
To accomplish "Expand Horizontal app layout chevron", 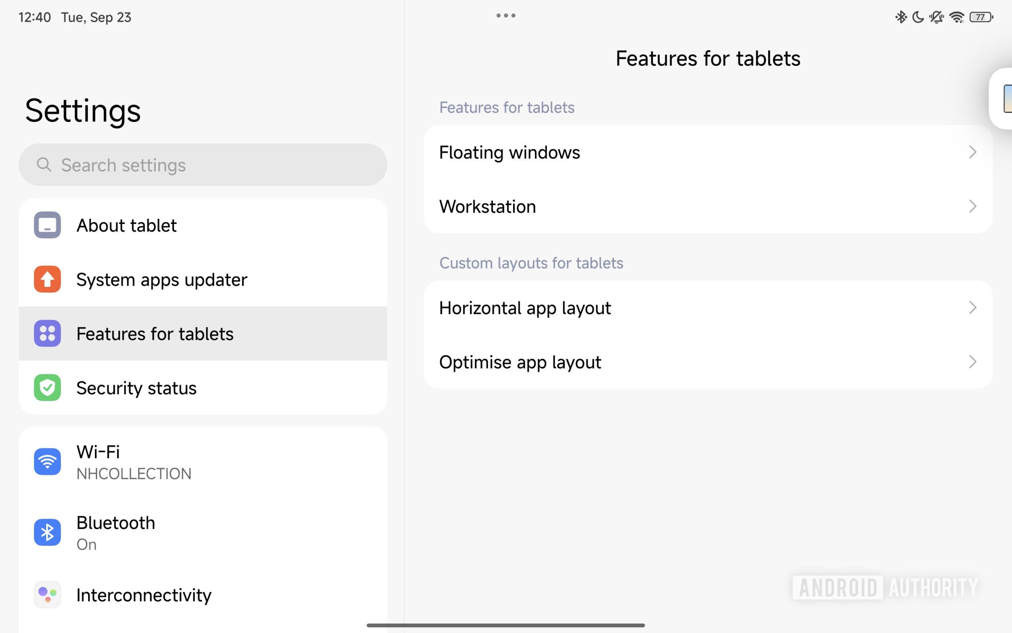I will (x=972, y=308).
